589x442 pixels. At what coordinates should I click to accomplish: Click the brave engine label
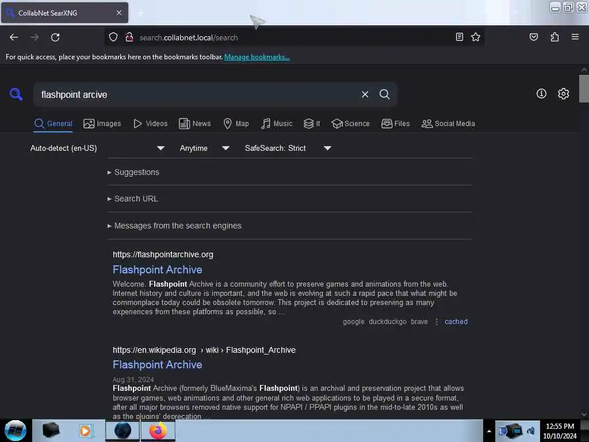point(419,322)
